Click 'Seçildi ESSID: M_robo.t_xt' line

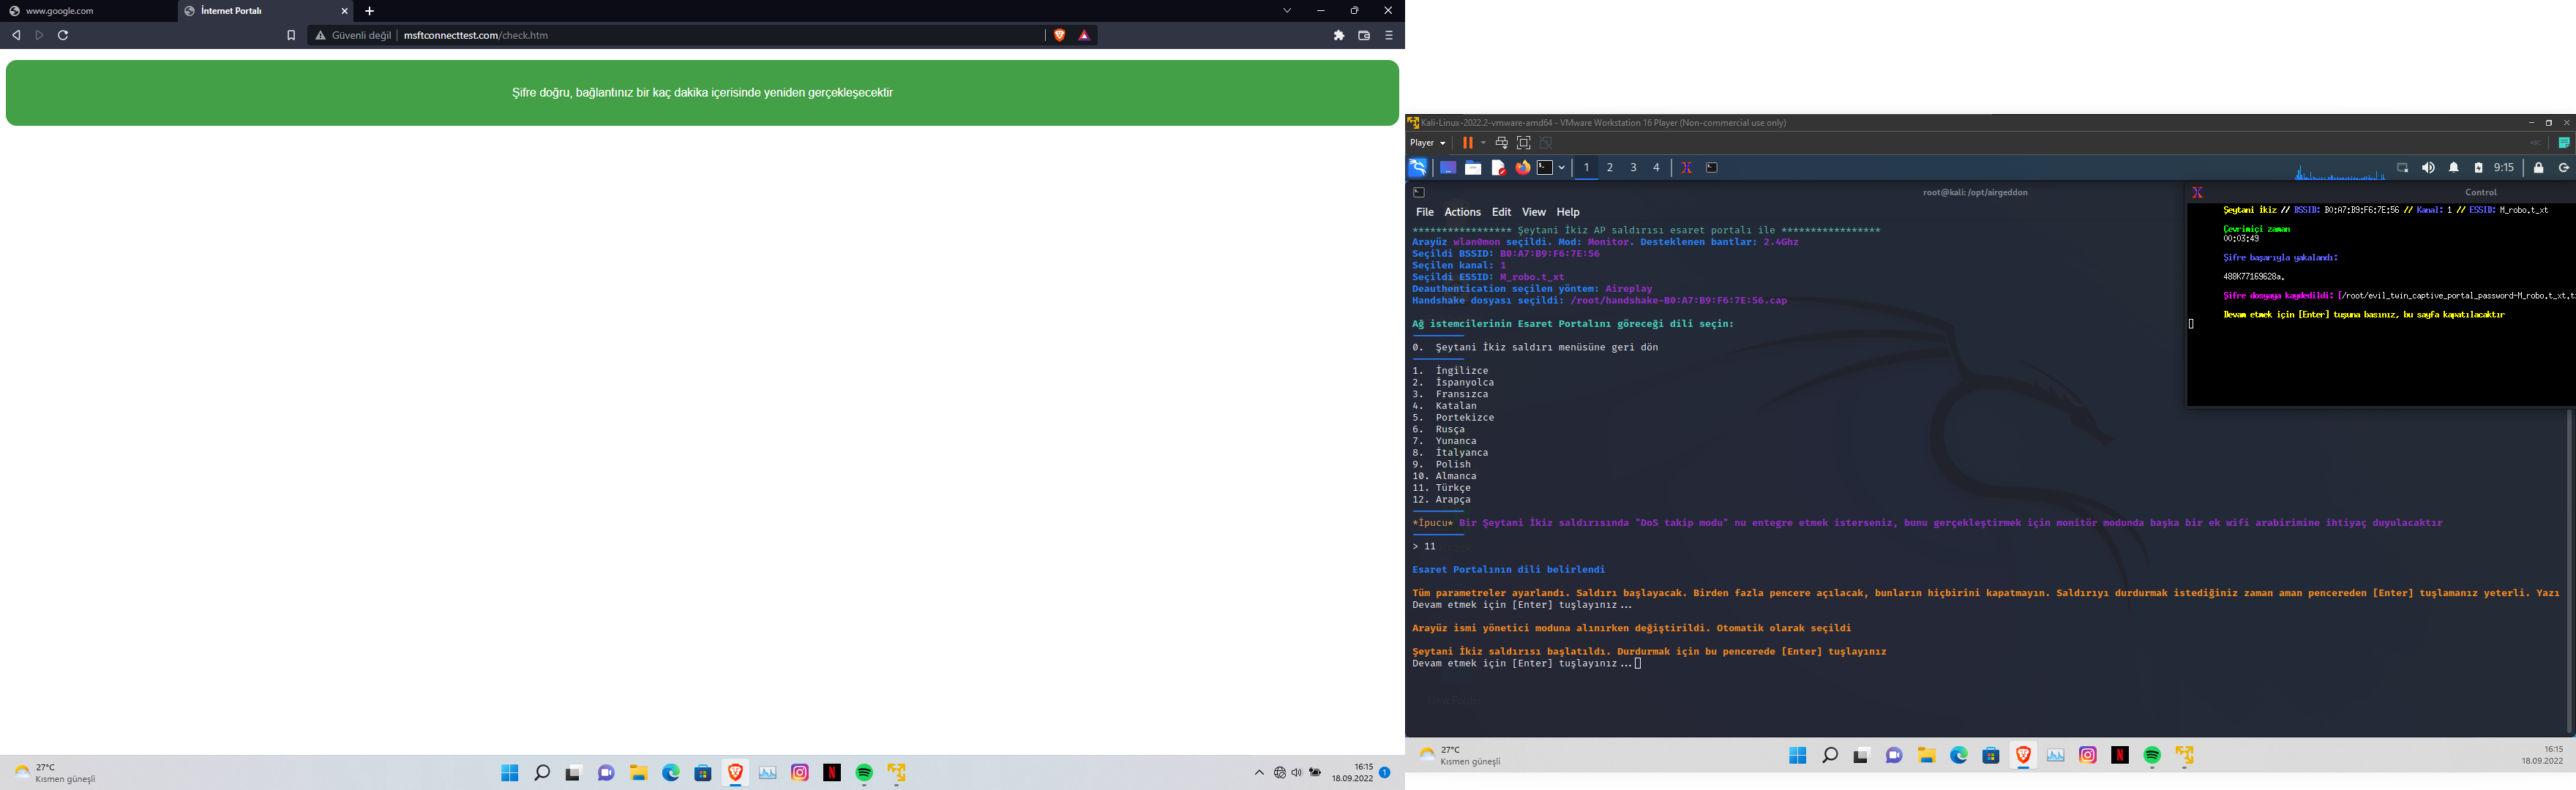click(1488, 277)
